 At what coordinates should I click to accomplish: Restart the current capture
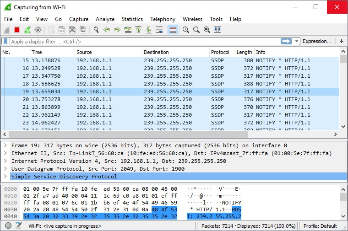coord(27,30)
